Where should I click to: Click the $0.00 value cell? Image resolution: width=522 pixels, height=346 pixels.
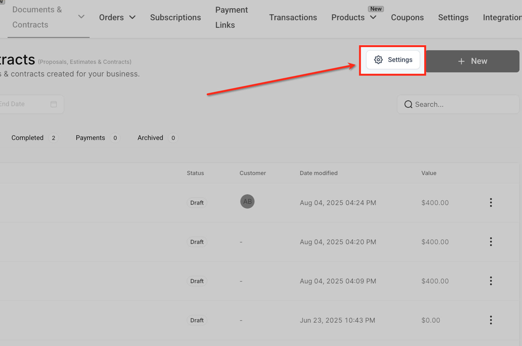pyautogui.click(x=431, y=320)
